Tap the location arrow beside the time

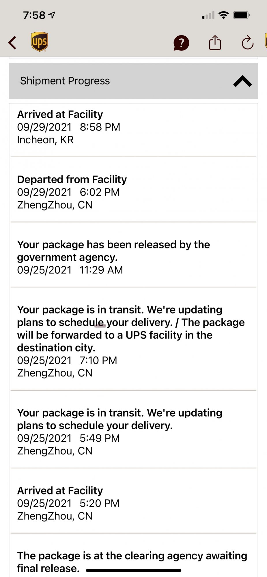coord(52,15)
